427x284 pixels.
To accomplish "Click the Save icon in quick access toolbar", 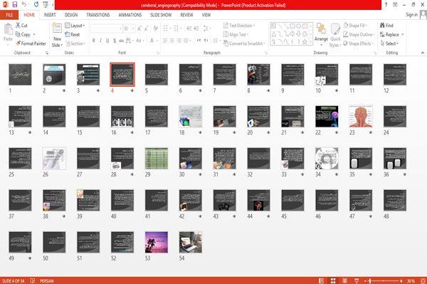I will pos(15,5).
